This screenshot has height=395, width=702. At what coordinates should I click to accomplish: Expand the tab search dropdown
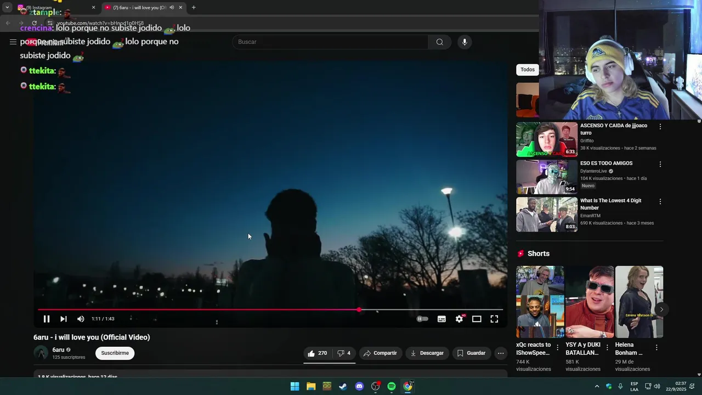pos(7,8)
